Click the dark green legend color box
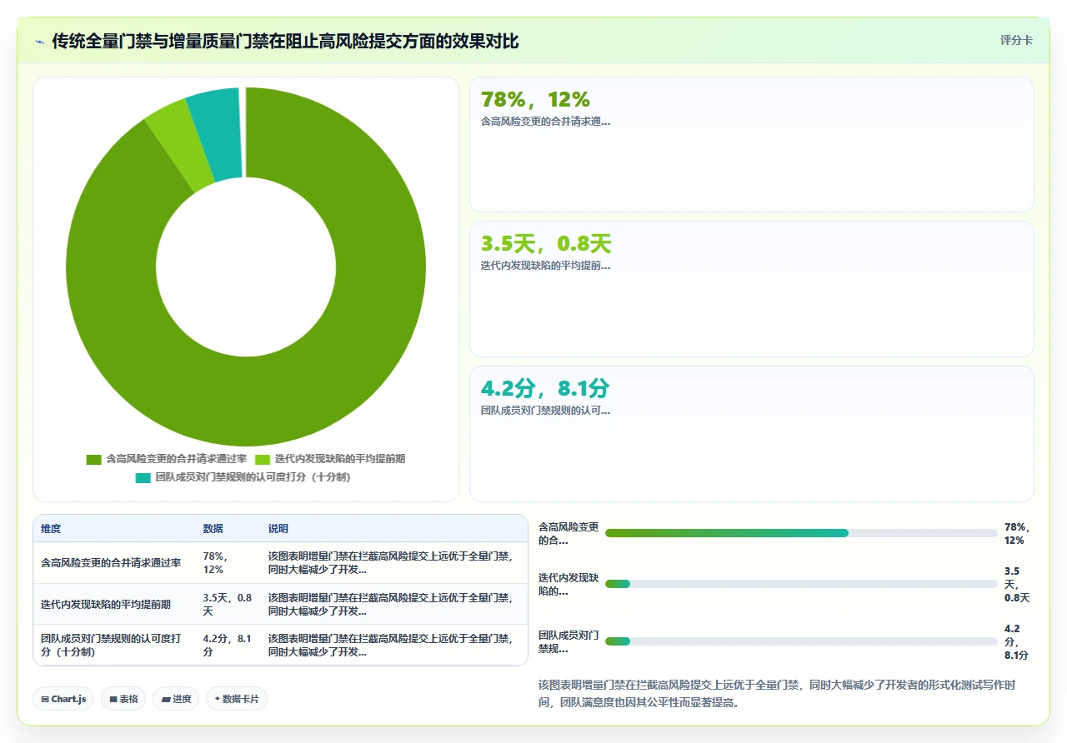The image size is (1067, 743). tap(94, 459)
